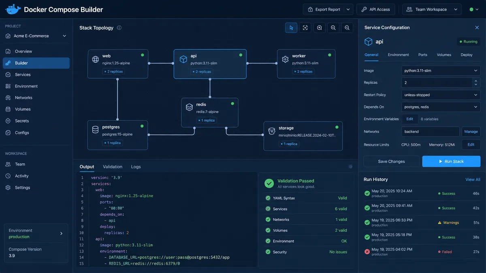
Task: Open the Acme E-Commerce project dropdown
Action: 36,36
